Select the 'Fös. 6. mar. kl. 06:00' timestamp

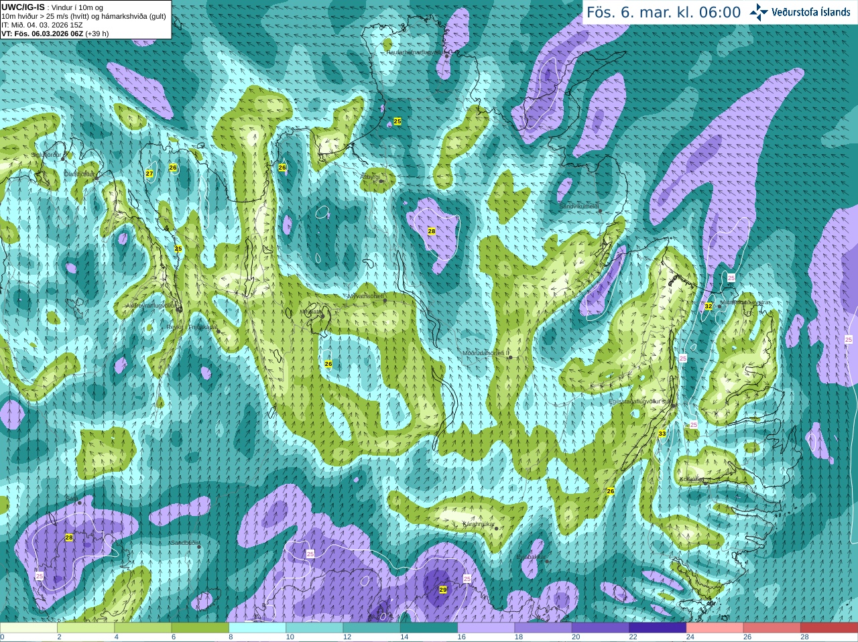[664, 12]
